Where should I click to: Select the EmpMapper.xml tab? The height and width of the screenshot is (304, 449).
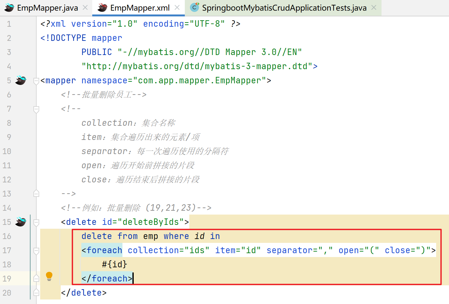[x=140, y=8]
